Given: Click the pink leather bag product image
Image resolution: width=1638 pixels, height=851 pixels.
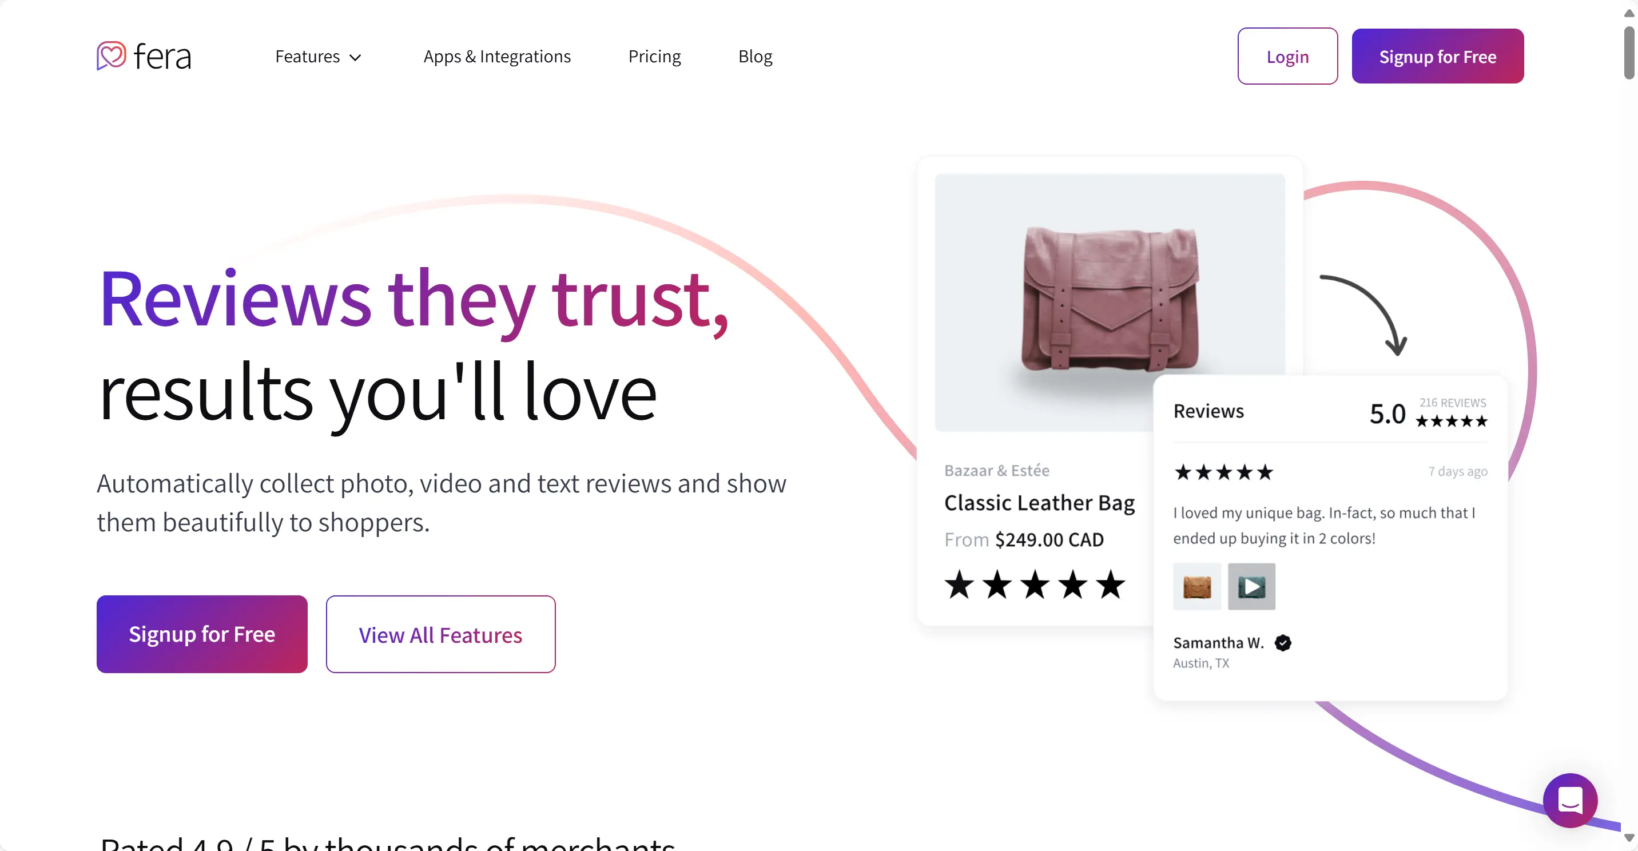Looking at the screenshot, I should [x=1109, y=299].
